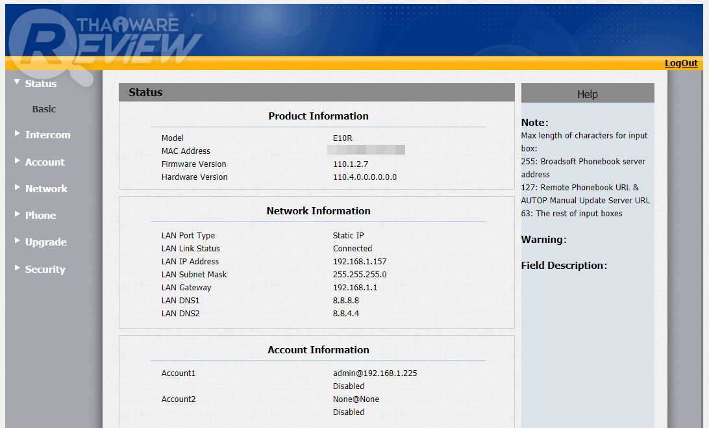Click the Firmware Version label
709x428 pixels.
point(193,164)
